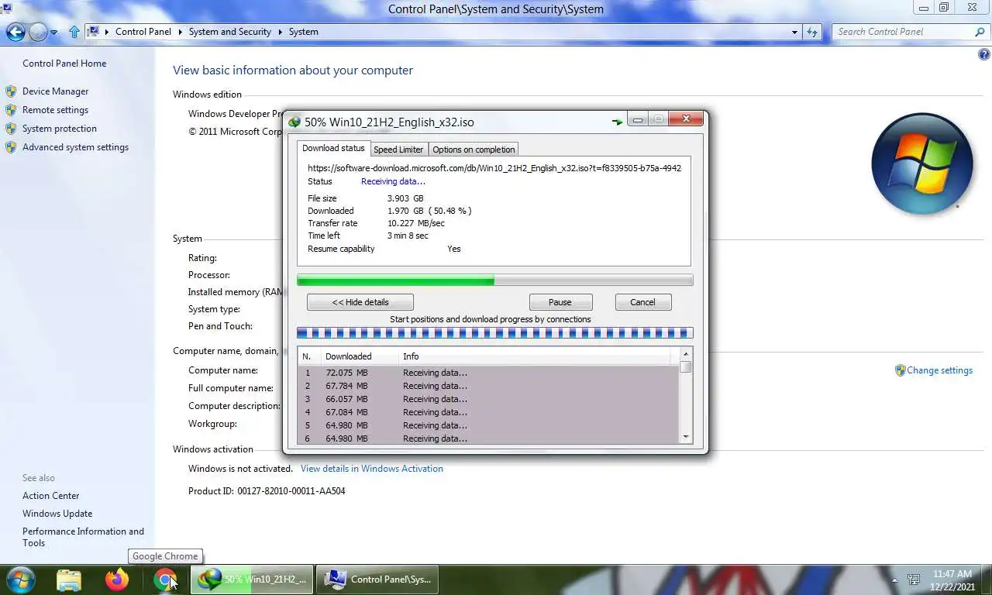Select connection row 4 with 67.084 MB
Image resolution: width=992 pixels, height=595 pixels.
(488, 412)
